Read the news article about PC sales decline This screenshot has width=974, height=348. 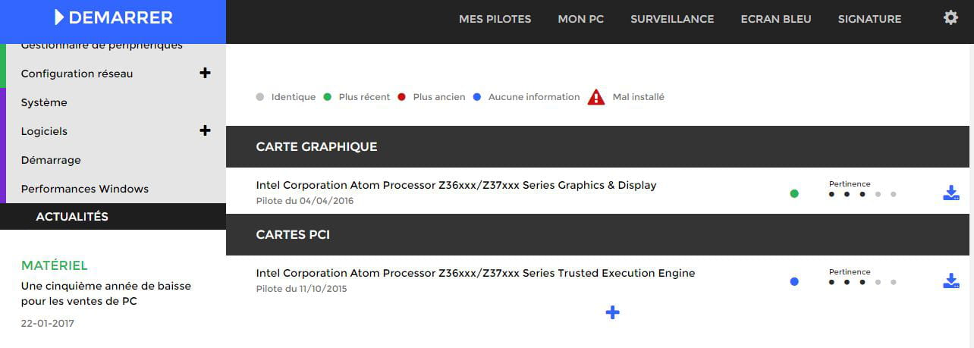point(106,293)
